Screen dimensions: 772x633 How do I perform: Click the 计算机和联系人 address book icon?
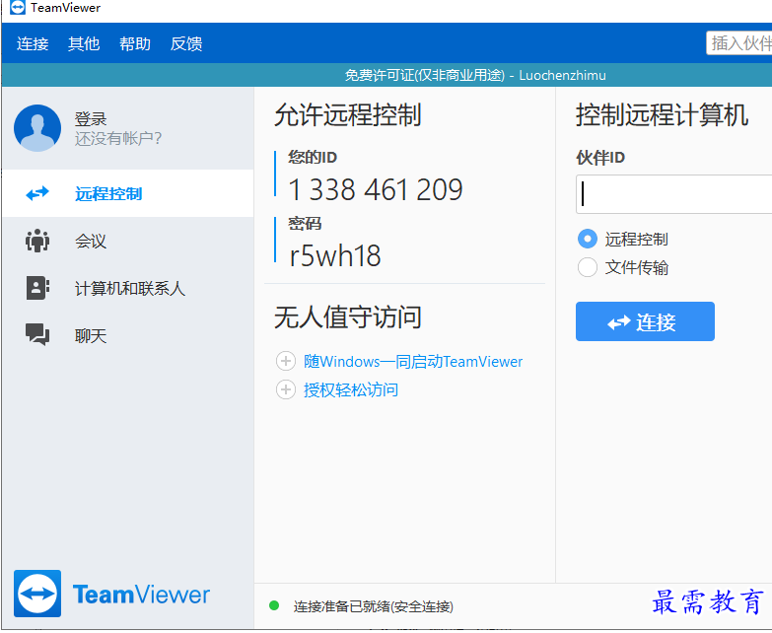tap(37, 288)
